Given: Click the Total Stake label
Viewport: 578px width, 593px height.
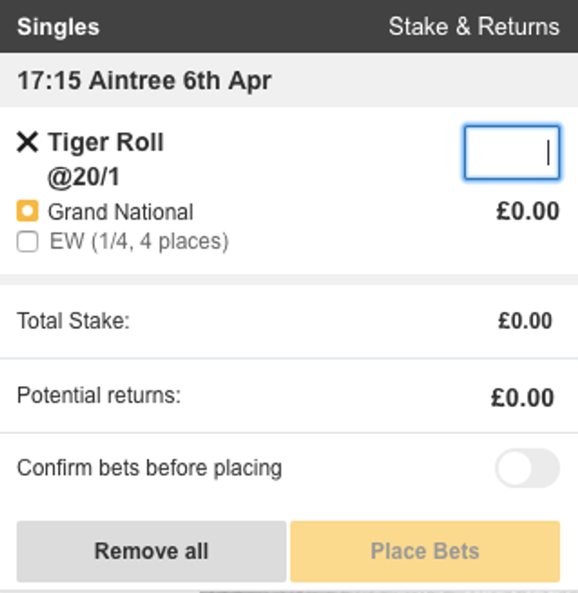Looking at the screenshot, I should 73,321.
